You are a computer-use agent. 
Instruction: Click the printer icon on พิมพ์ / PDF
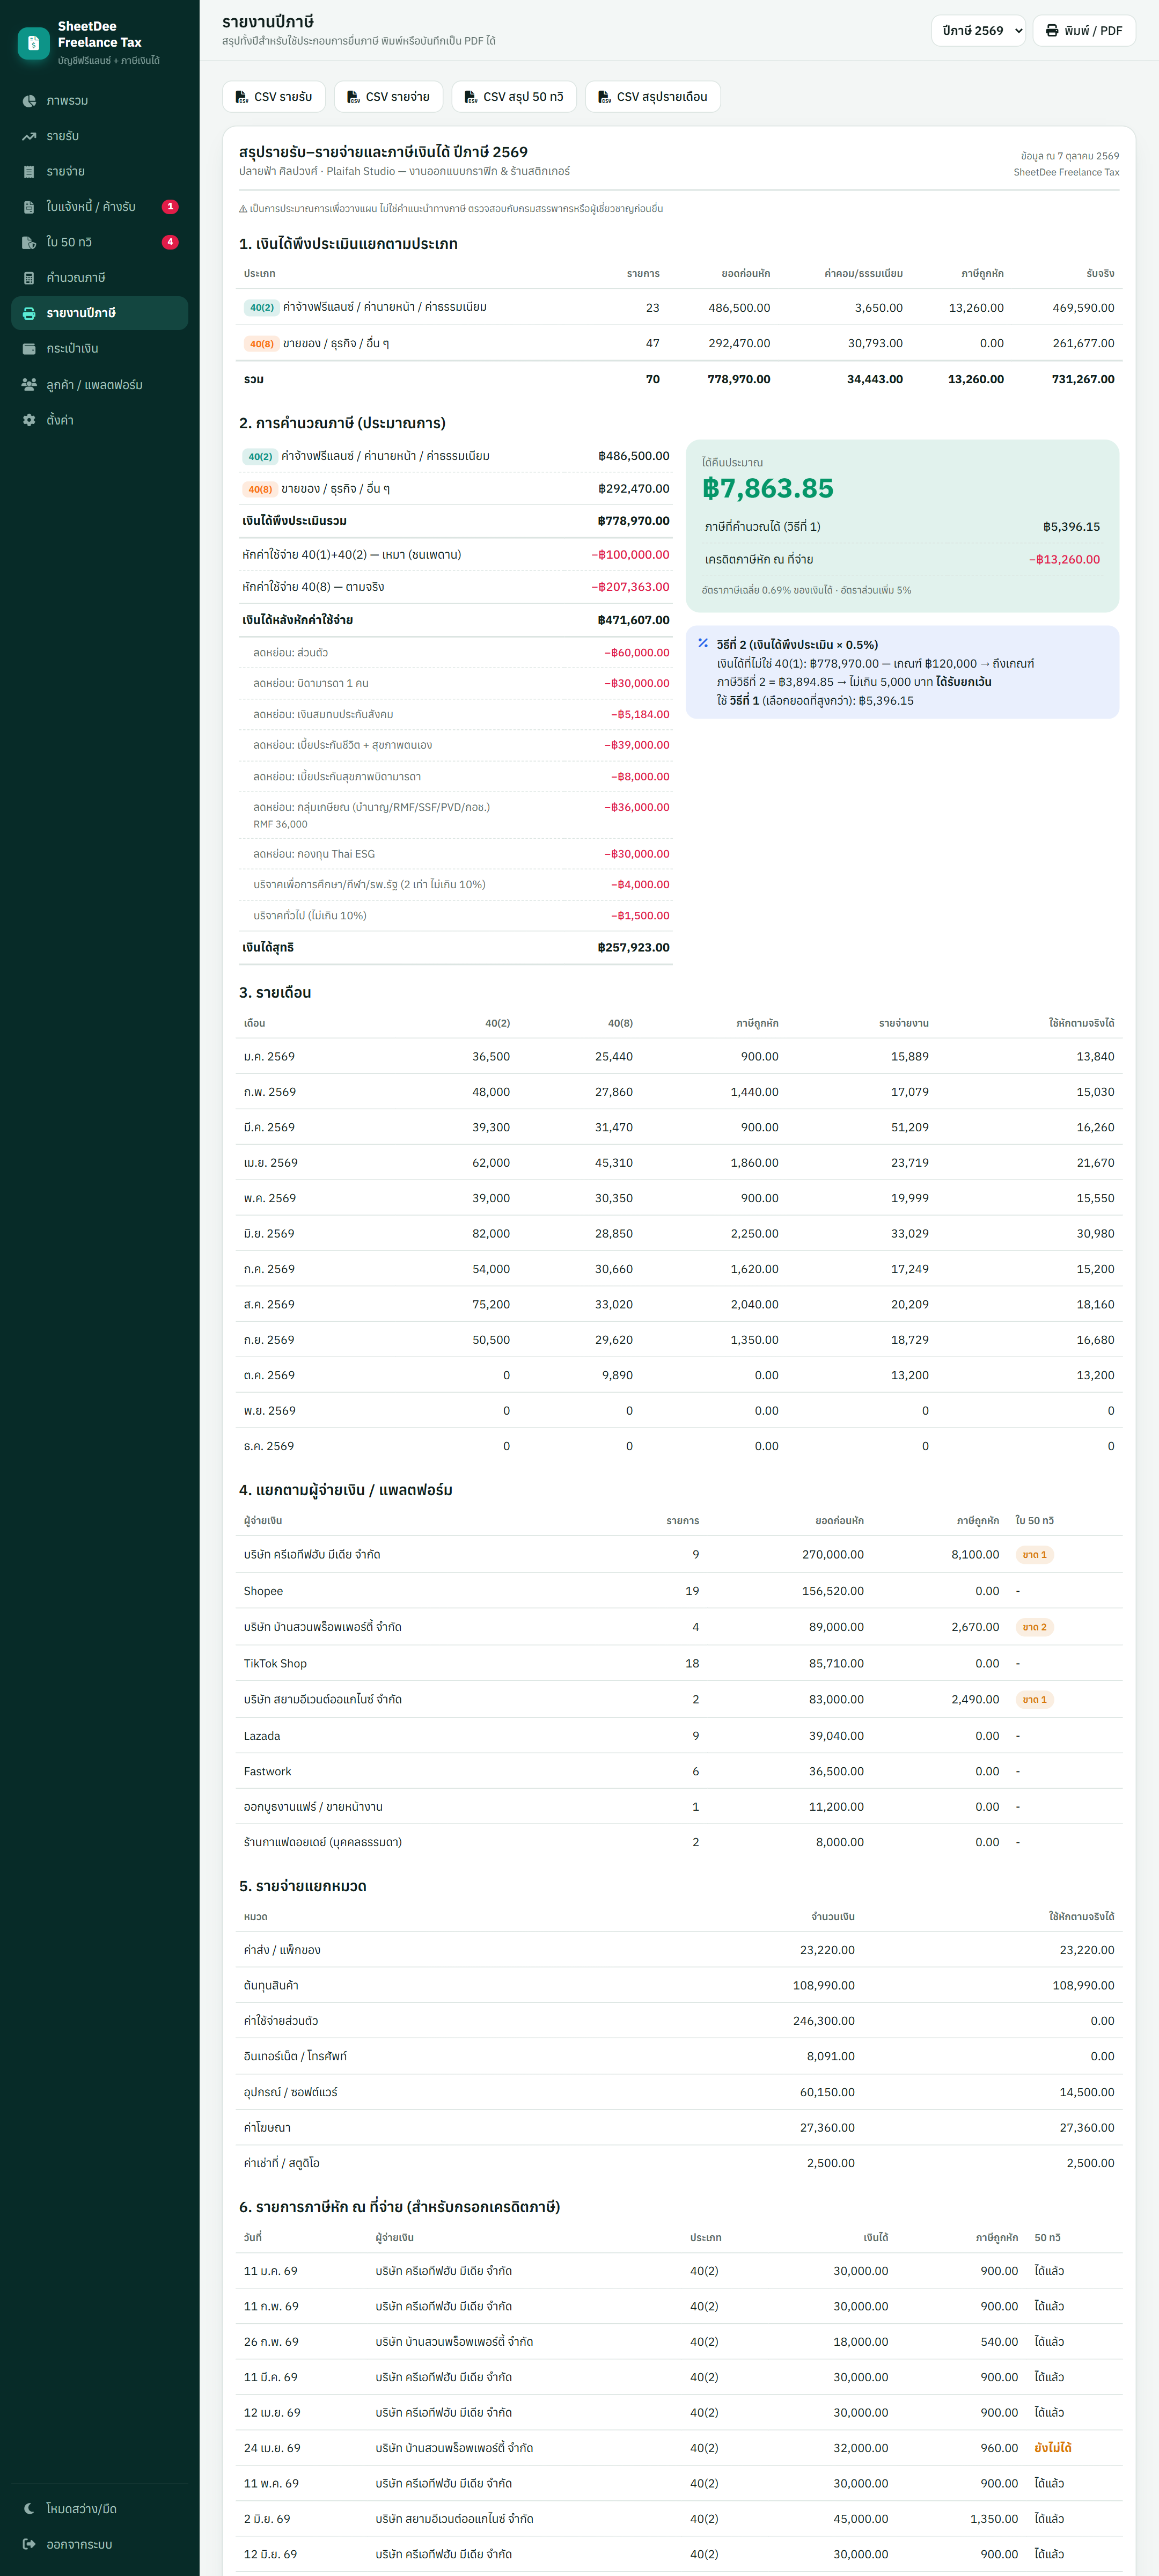[x=1052, y=31]
